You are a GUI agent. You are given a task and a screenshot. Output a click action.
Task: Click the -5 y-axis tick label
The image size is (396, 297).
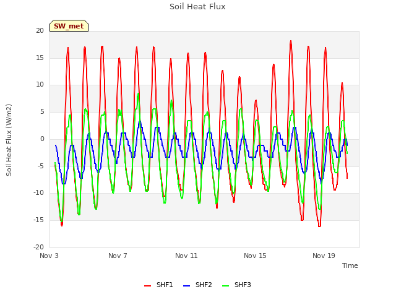[41, 166]
